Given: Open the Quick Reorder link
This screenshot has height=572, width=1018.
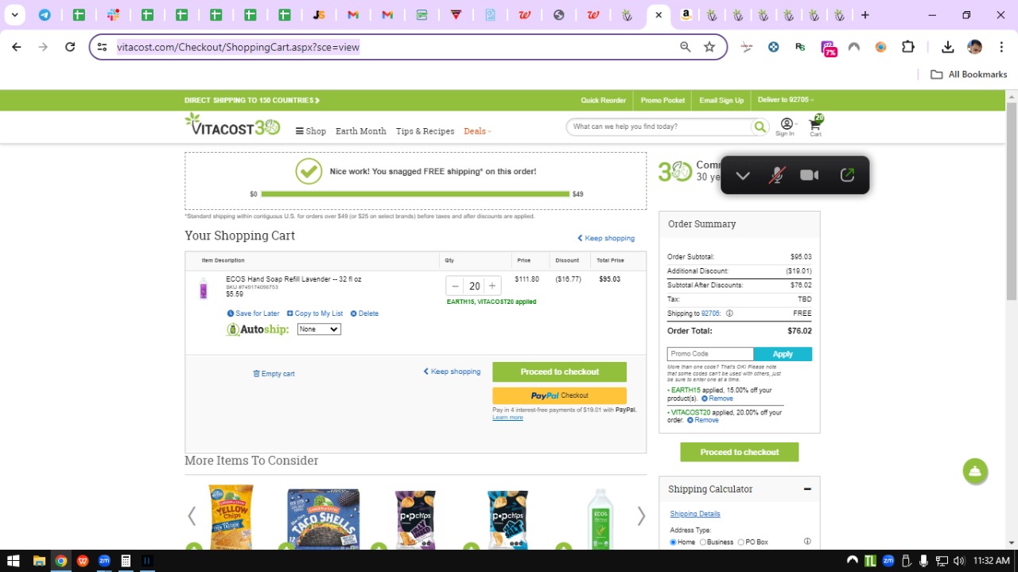Looking at the screenshot, I should tap(603, 100).
